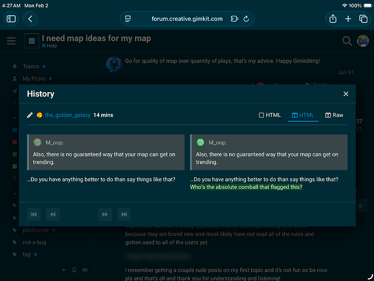Show the Safari tab overview

[x=363, y=19]
